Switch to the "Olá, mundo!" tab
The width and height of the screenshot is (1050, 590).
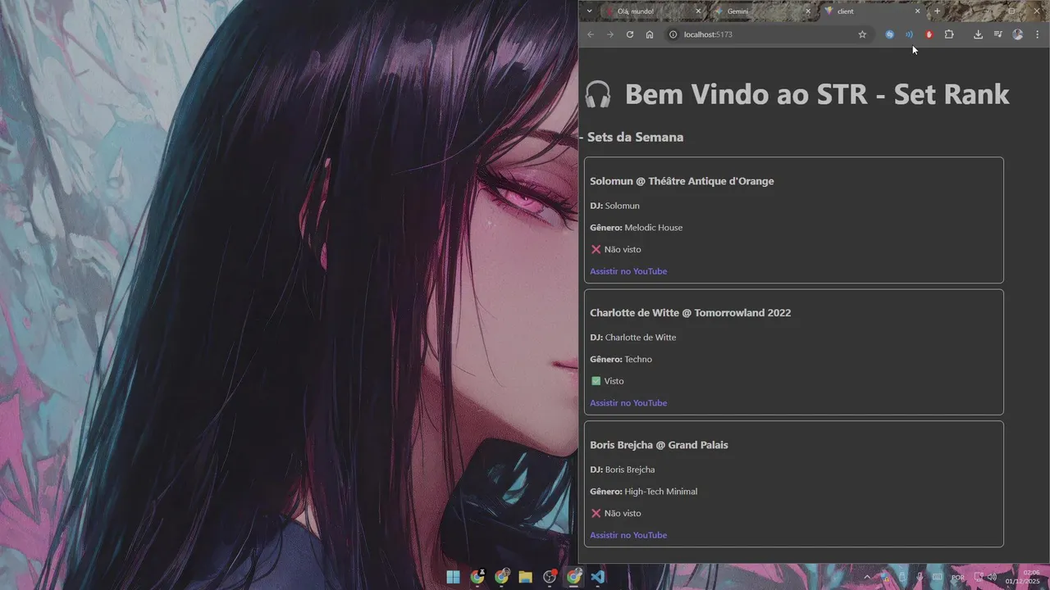651,11
